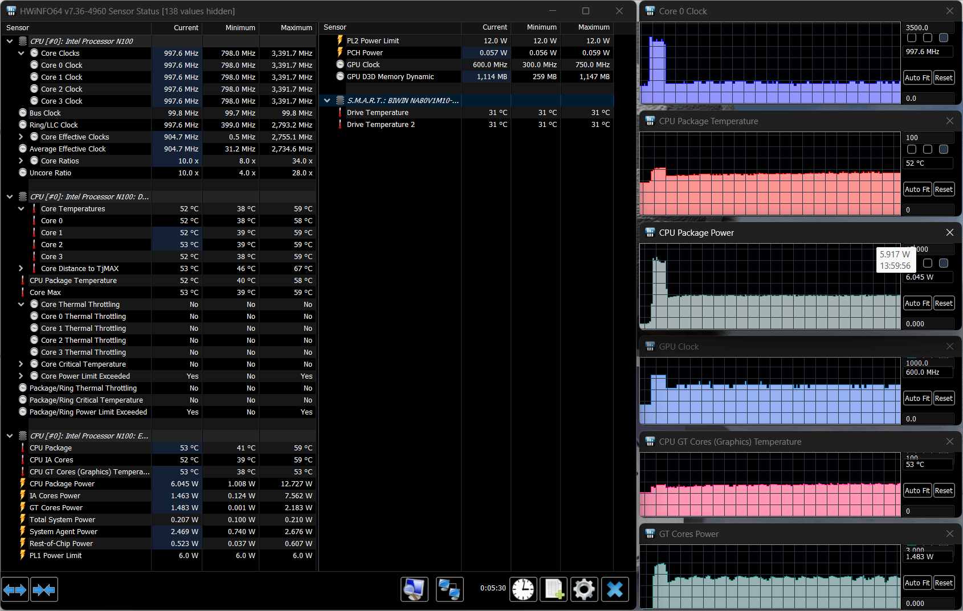Click the CPU GT Cores Temperature graph window icon

[650, 441]
